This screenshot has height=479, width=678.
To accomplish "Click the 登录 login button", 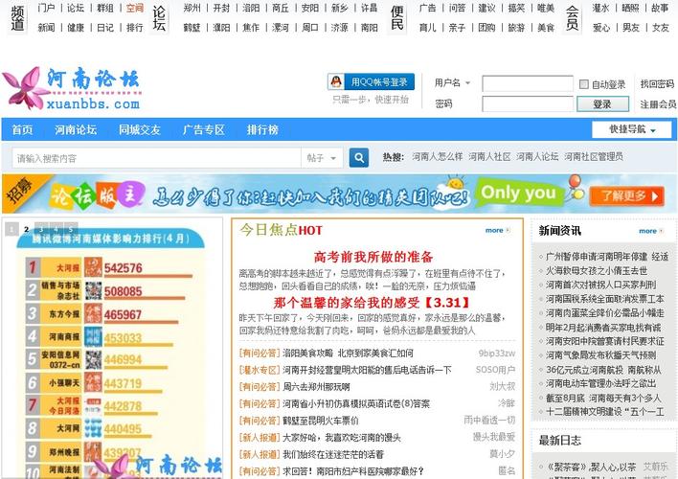I will 602,103.
